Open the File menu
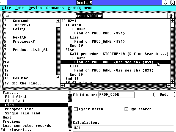The height and width of the screenshot is (132, 176). (x=7, y=8)
